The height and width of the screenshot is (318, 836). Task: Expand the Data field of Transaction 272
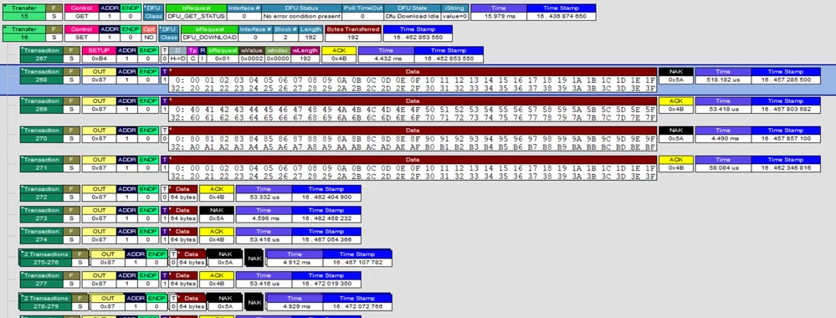pyautogui.click(x=183, y=193)
